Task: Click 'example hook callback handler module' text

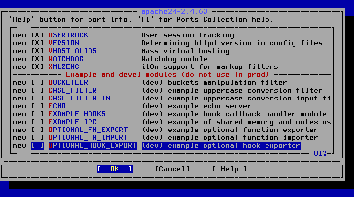Action: coord(247,114)
